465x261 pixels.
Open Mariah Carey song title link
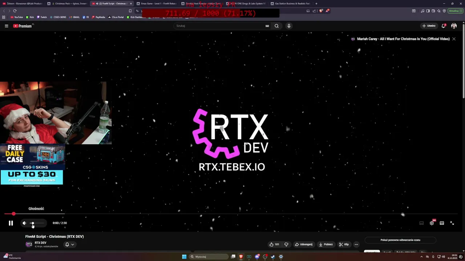pyautogui.click(x=403, y=39)
